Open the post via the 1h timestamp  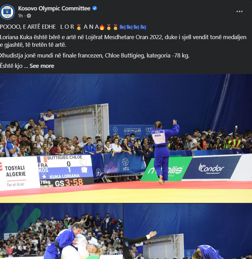(x=20, y=16)
